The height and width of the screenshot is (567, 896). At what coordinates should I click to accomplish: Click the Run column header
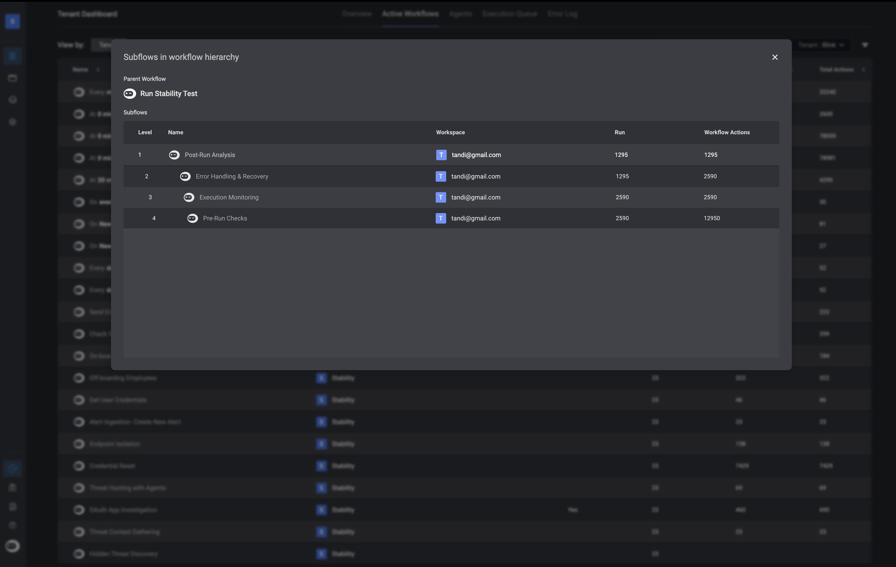tap(619, 132)
